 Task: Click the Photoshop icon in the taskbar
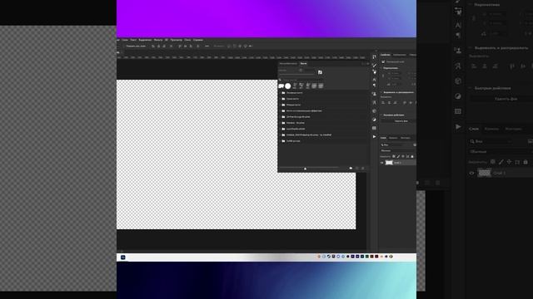click(123, 257)
